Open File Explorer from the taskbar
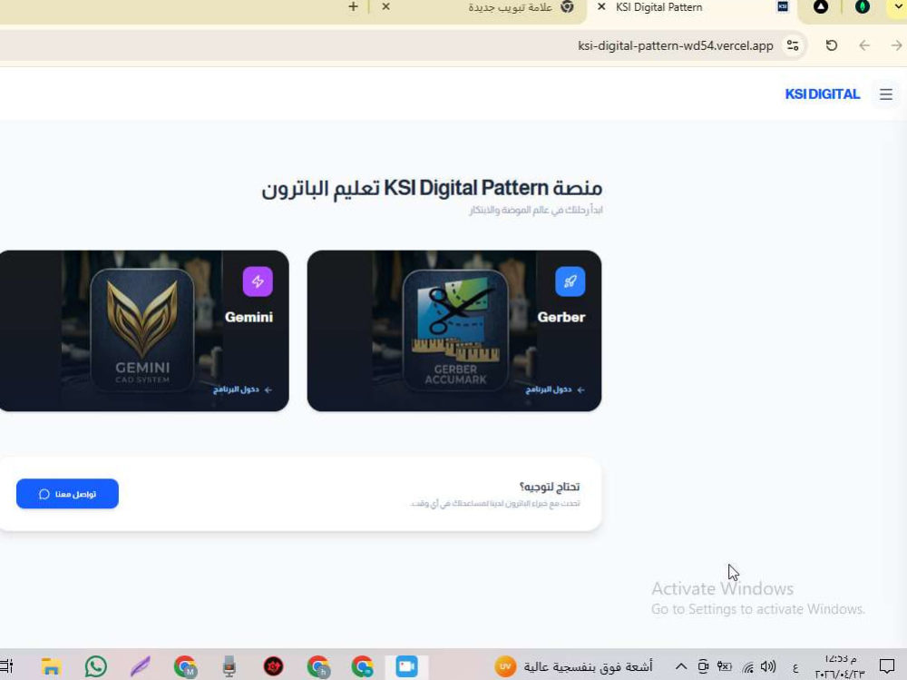This screenshot has height=680, width=907. pos(51,666)
